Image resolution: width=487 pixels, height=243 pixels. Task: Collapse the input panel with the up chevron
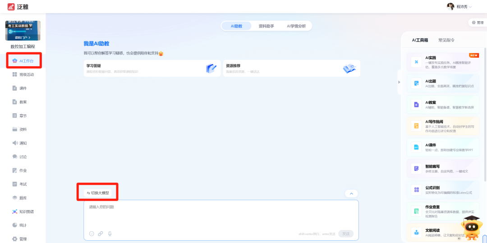point(351,193)
